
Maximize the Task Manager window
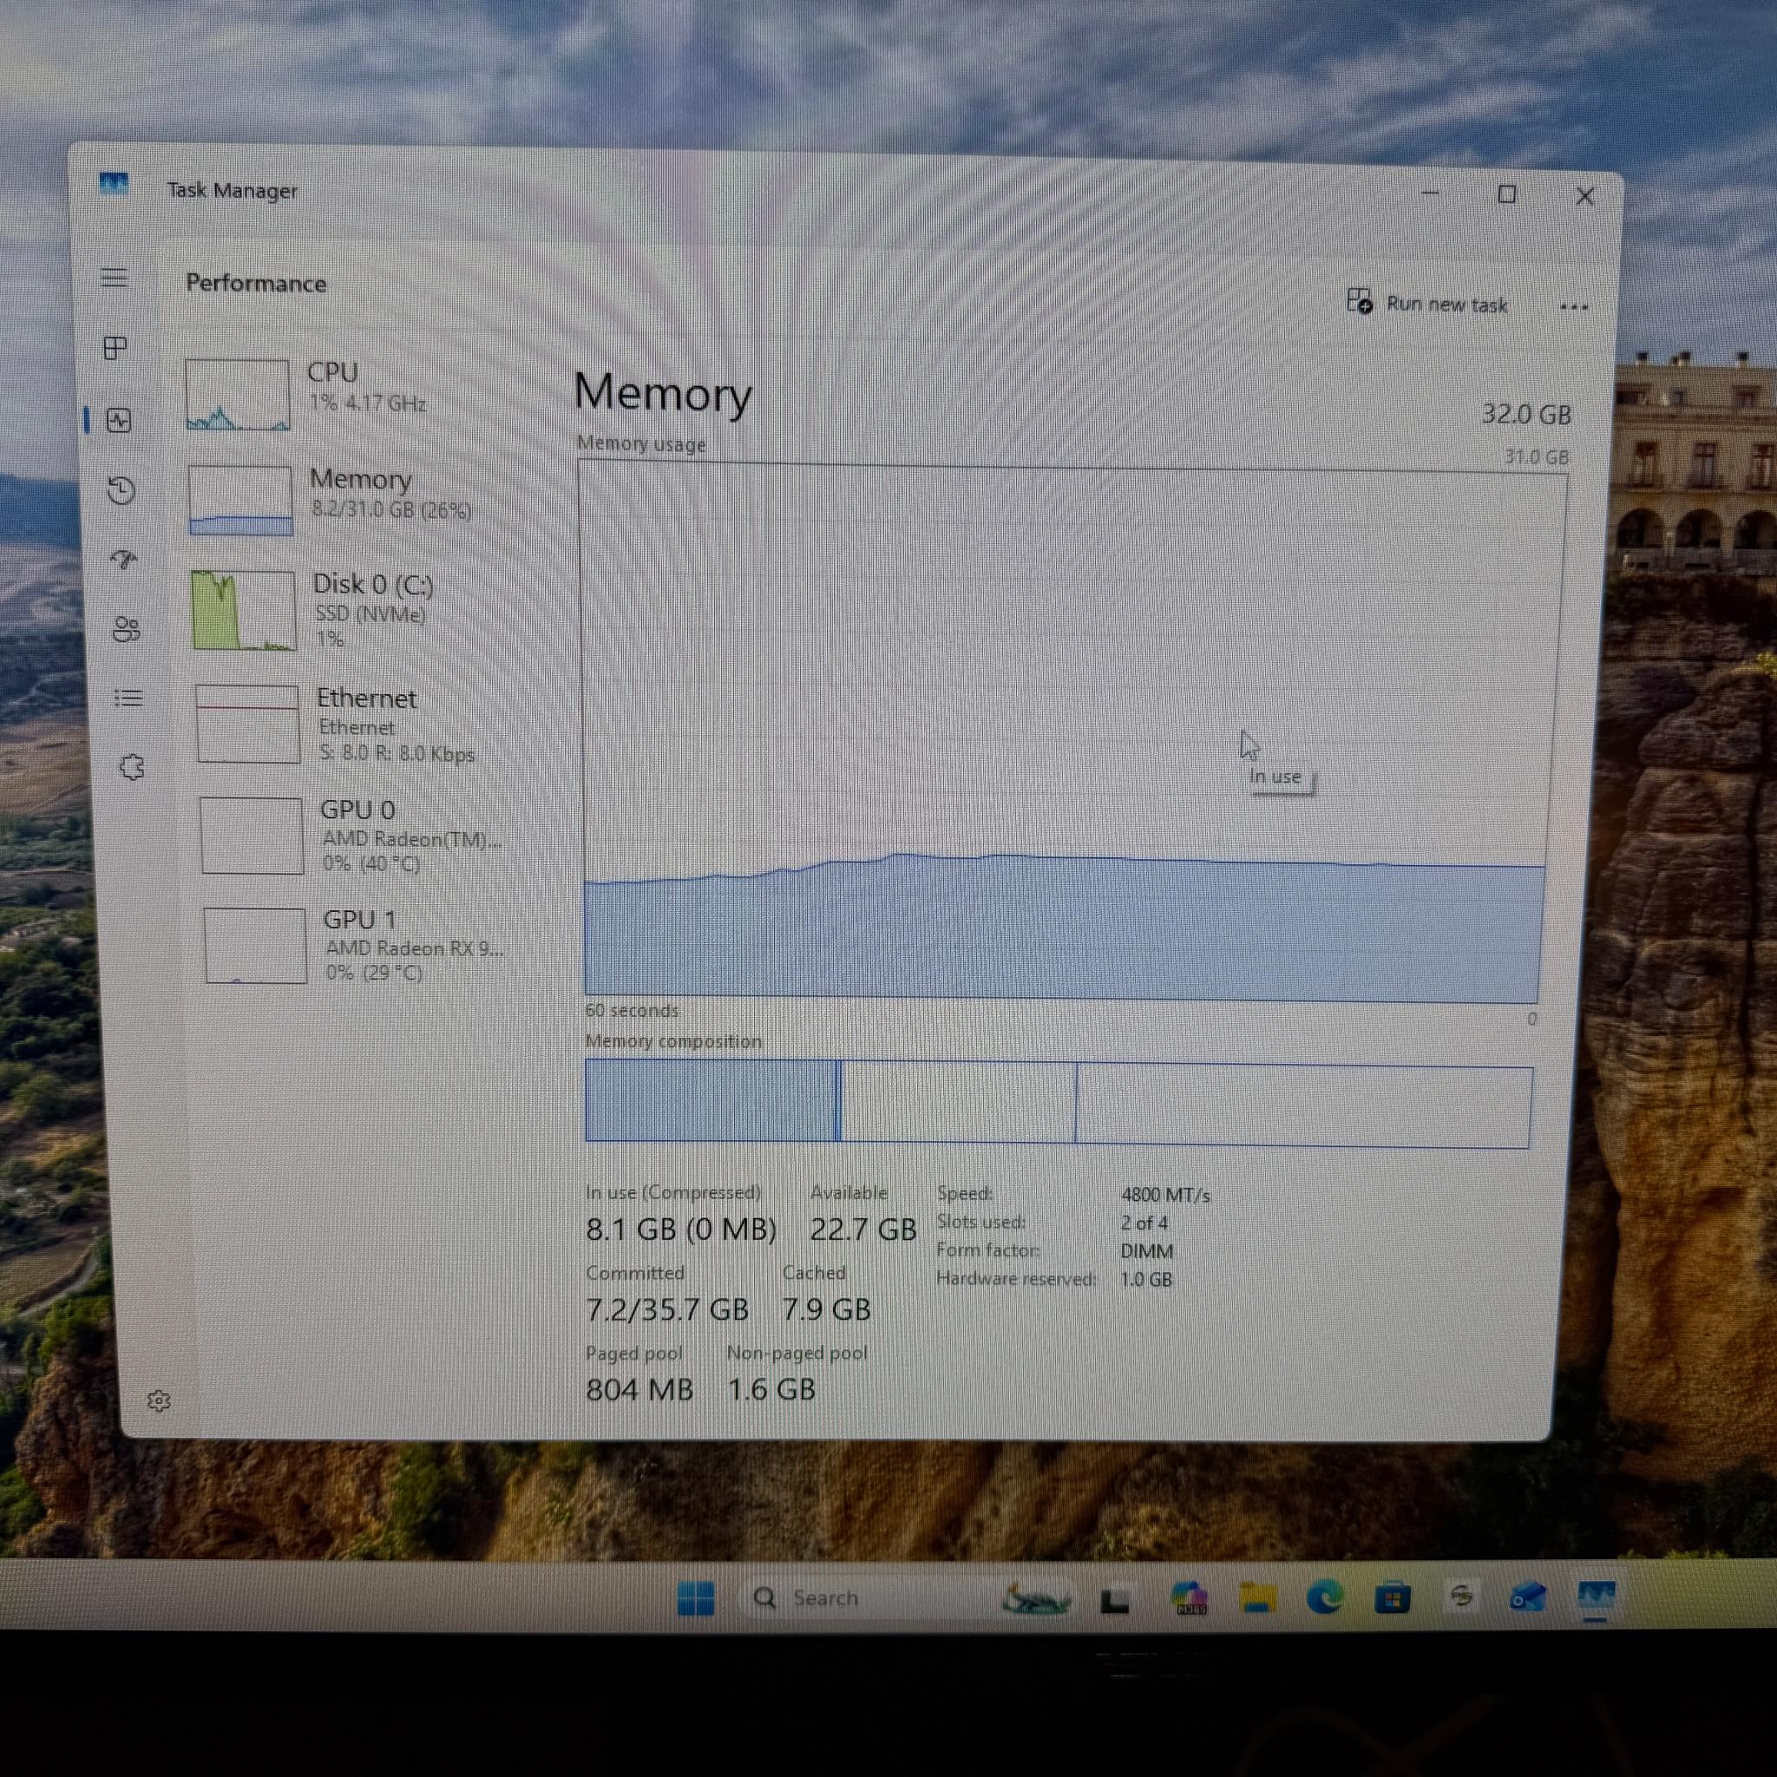coord(1506,194)
